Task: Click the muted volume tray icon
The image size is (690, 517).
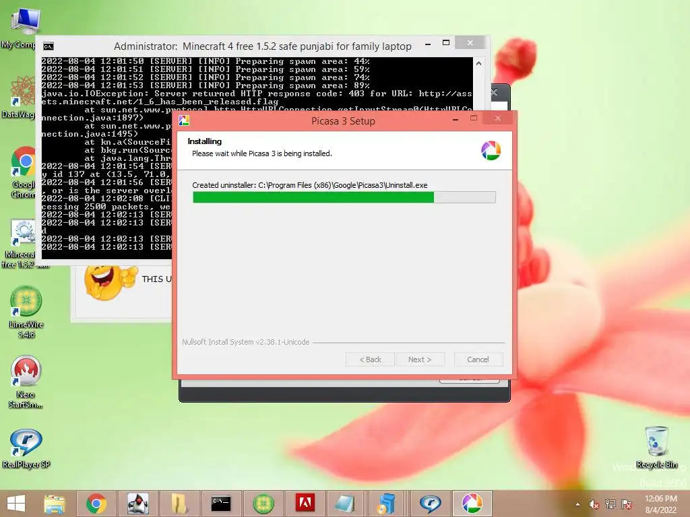Action: tap(594, 504)
